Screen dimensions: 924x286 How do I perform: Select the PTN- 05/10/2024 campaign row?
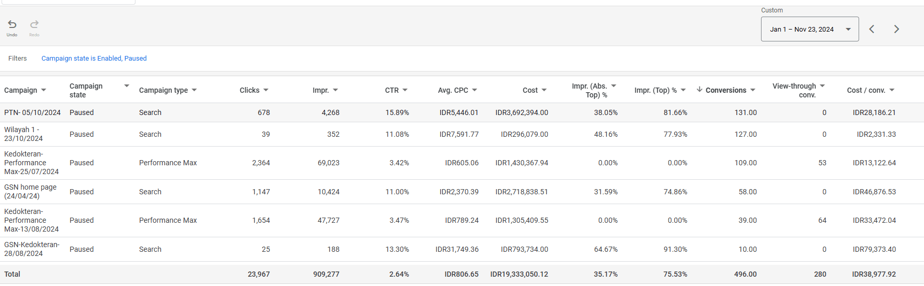click(x=32, y=112)
